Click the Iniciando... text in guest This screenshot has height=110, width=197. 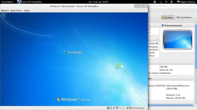[75, 52]
